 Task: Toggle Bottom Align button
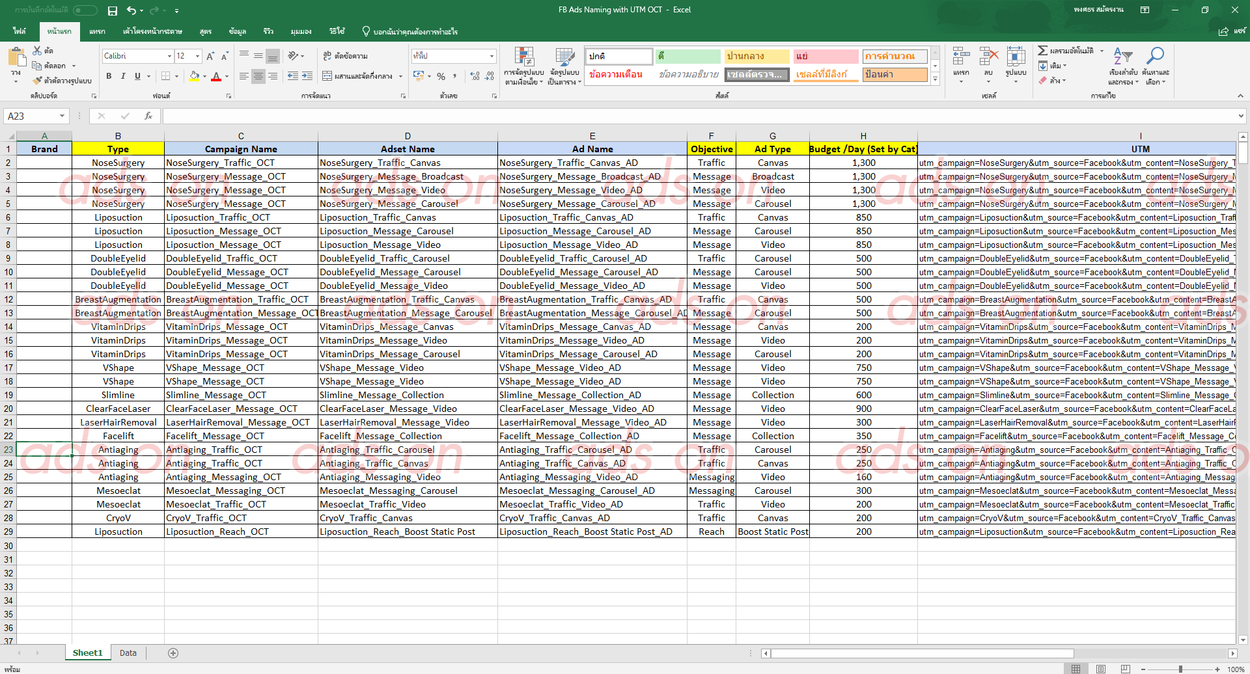273,56
